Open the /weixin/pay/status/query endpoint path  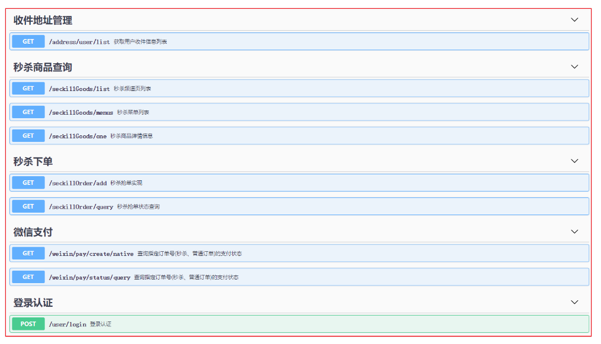(90, 277)
